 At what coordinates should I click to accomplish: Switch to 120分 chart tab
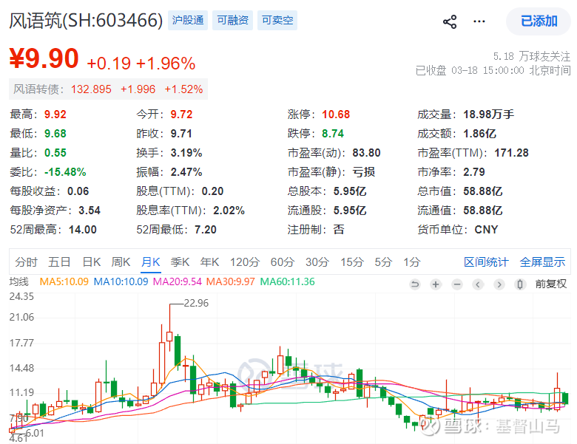pos(245,262)
